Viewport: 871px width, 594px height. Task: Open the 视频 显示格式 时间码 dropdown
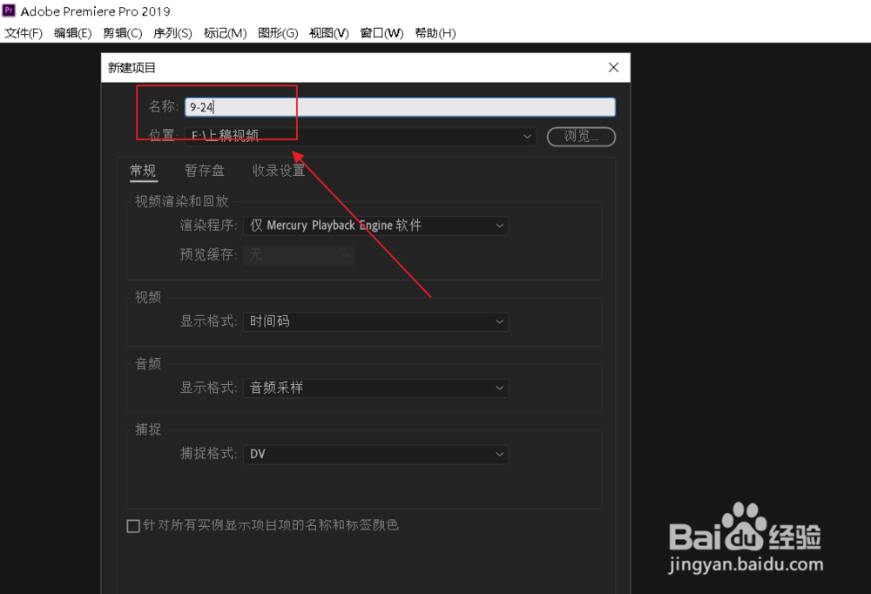(x=376, y=321)
